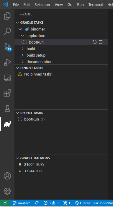Click Gradle: Task :bootRun status item
The height and width of the screenshot is (207, 113).
point(94,203)
